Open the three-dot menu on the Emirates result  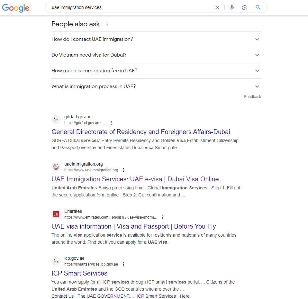click(x=163, y=217)
